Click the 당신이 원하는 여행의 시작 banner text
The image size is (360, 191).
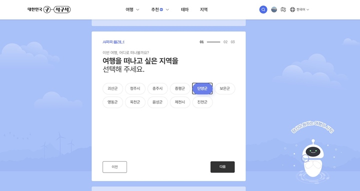point(312,128)
